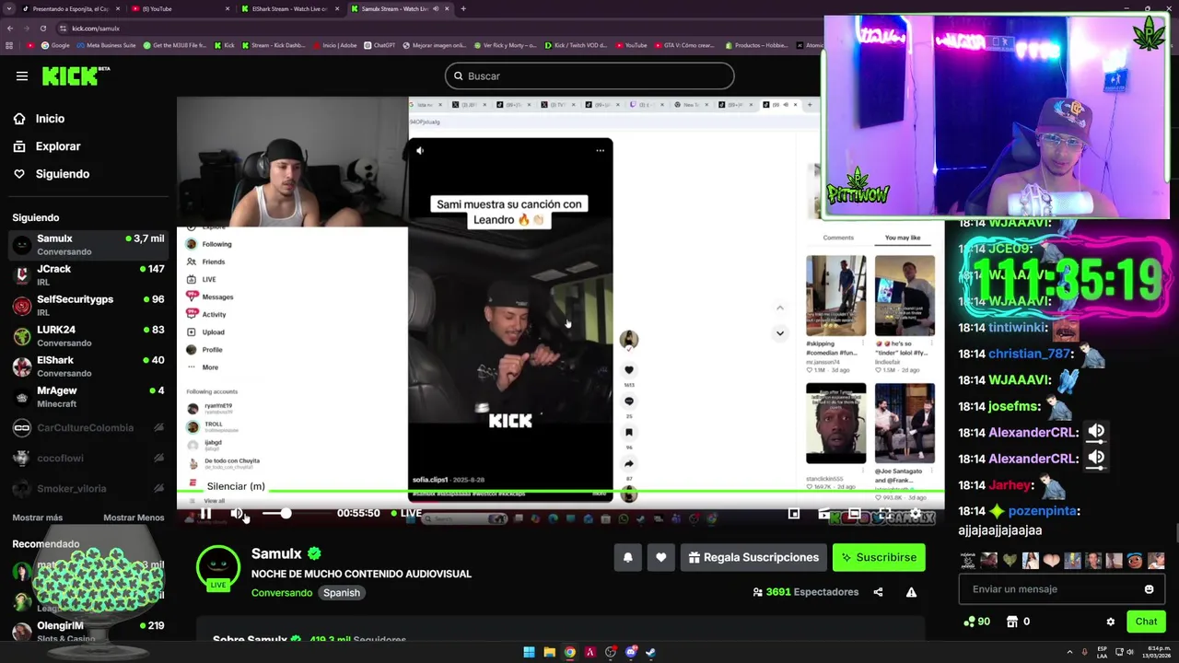Screen dimensions: 1179x663
Task: Follow Samulx with the heart icon
Action: (x=660, y=557)
